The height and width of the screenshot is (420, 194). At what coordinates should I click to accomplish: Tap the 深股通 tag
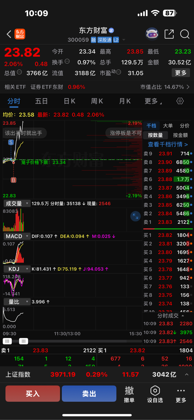[105, 40]
